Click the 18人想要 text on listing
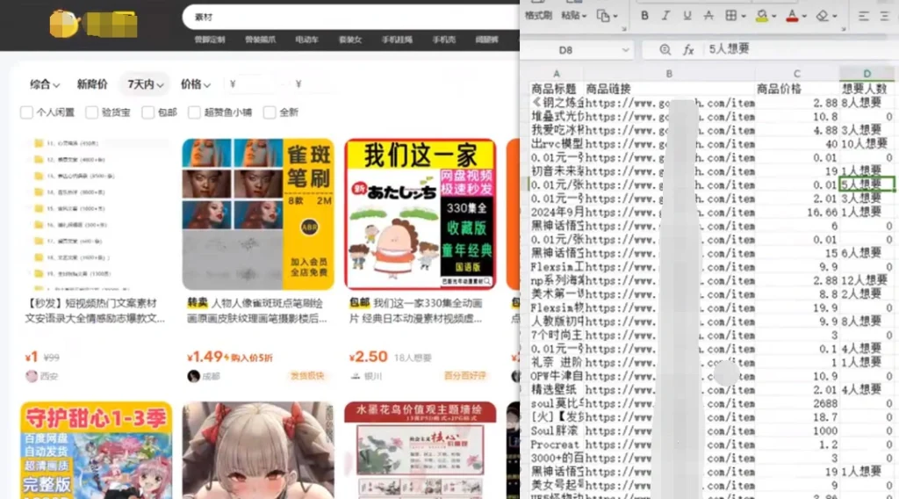This screenshot has width=899, height=499. click(x=413, y=358)
